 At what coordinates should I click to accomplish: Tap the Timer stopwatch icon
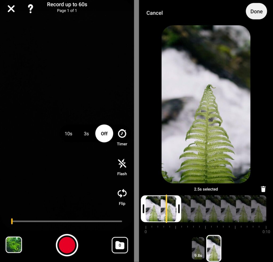pos(122,134)
